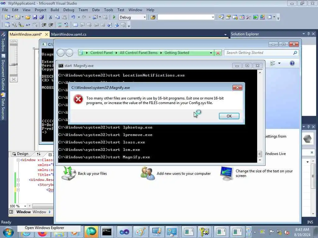This screenshot has width=318, height=238.
Task: Click the Save All icon
Action: pos(42,17)
